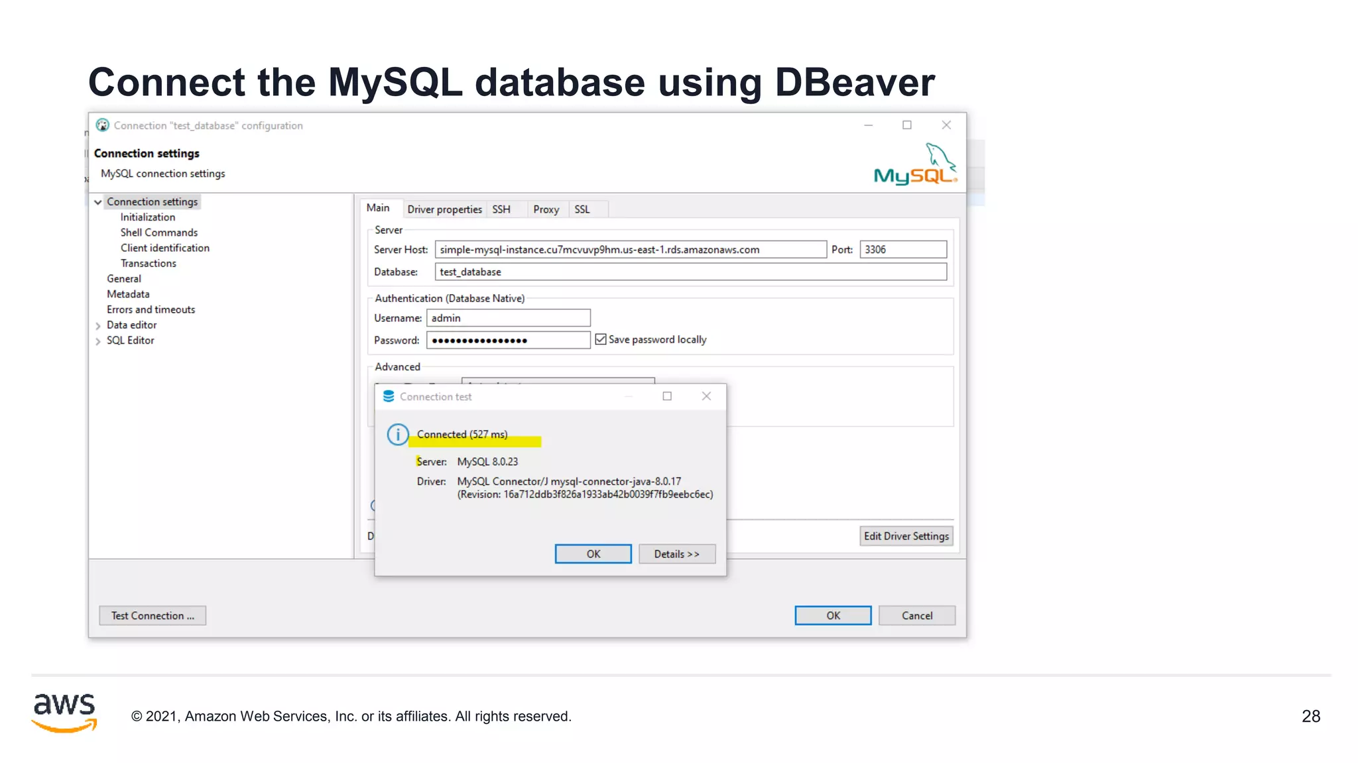Select Errors and timeouts in the tree
The width and height of the screenshot is (1358, 763).
coord(151,309)
